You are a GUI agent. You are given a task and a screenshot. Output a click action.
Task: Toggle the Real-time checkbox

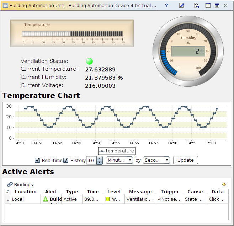tap(37, 160)
